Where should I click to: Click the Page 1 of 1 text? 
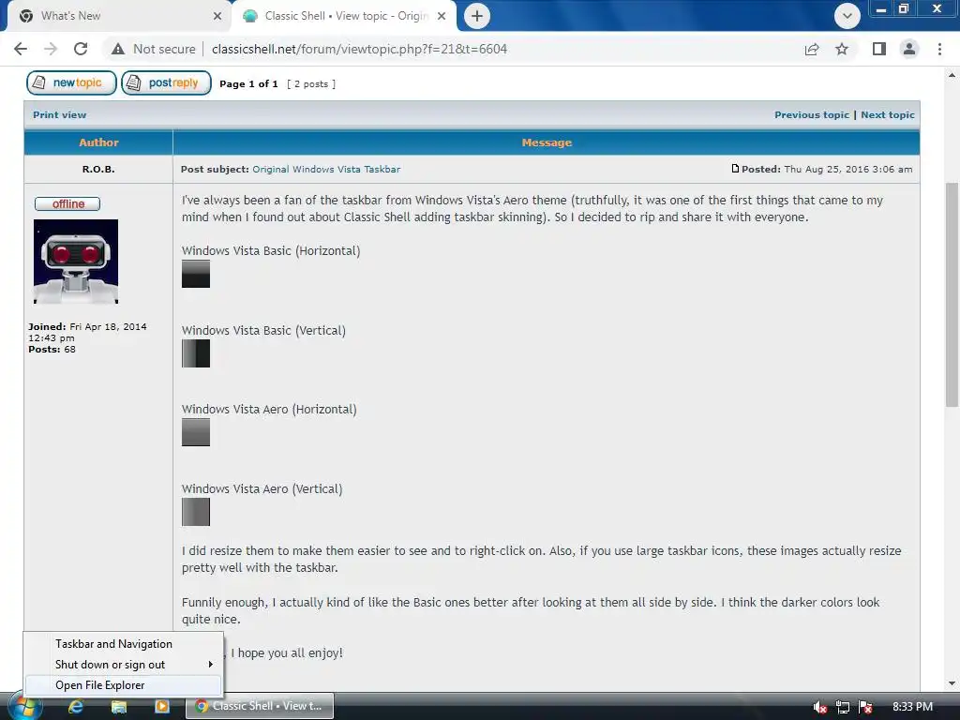(x=248, y=83)
